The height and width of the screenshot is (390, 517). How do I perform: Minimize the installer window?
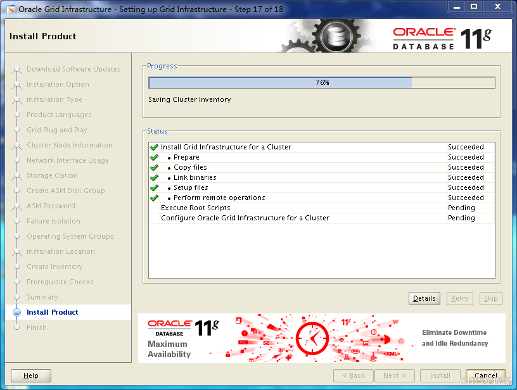[456, 7]
